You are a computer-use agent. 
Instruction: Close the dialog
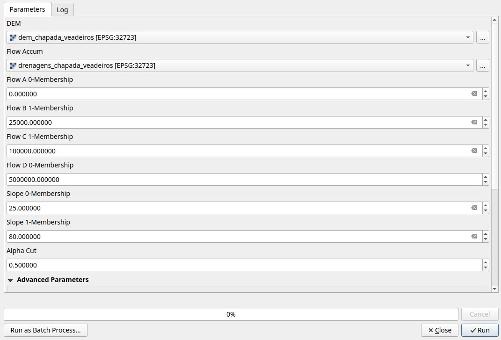(439, 330)
